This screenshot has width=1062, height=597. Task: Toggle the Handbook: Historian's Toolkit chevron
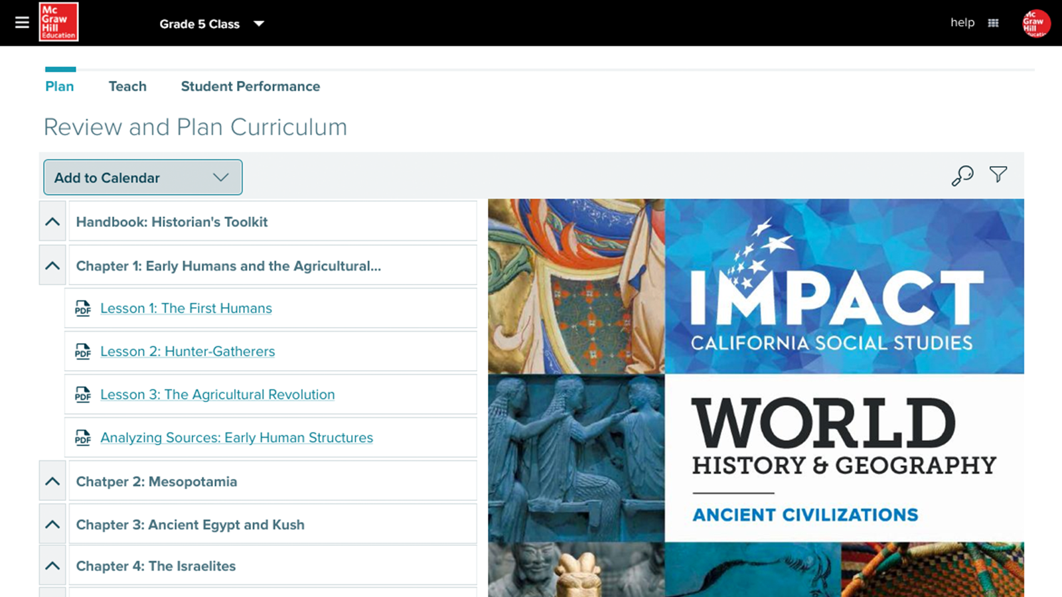[x=52, y=222]
